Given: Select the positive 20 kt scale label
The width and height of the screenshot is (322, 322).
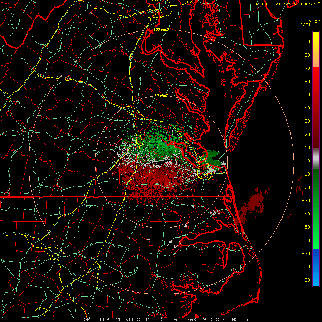Looking at the screenshot, I should click(x=307, y=134).
